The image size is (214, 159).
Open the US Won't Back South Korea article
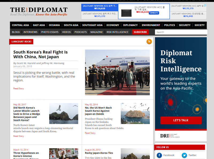click(x=98, y=111)
